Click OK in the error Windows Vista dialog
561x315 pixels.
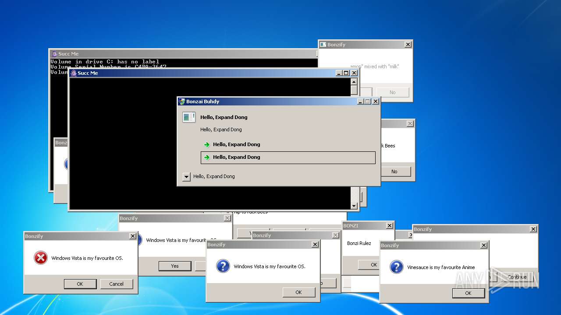click(x=80, y=284)
